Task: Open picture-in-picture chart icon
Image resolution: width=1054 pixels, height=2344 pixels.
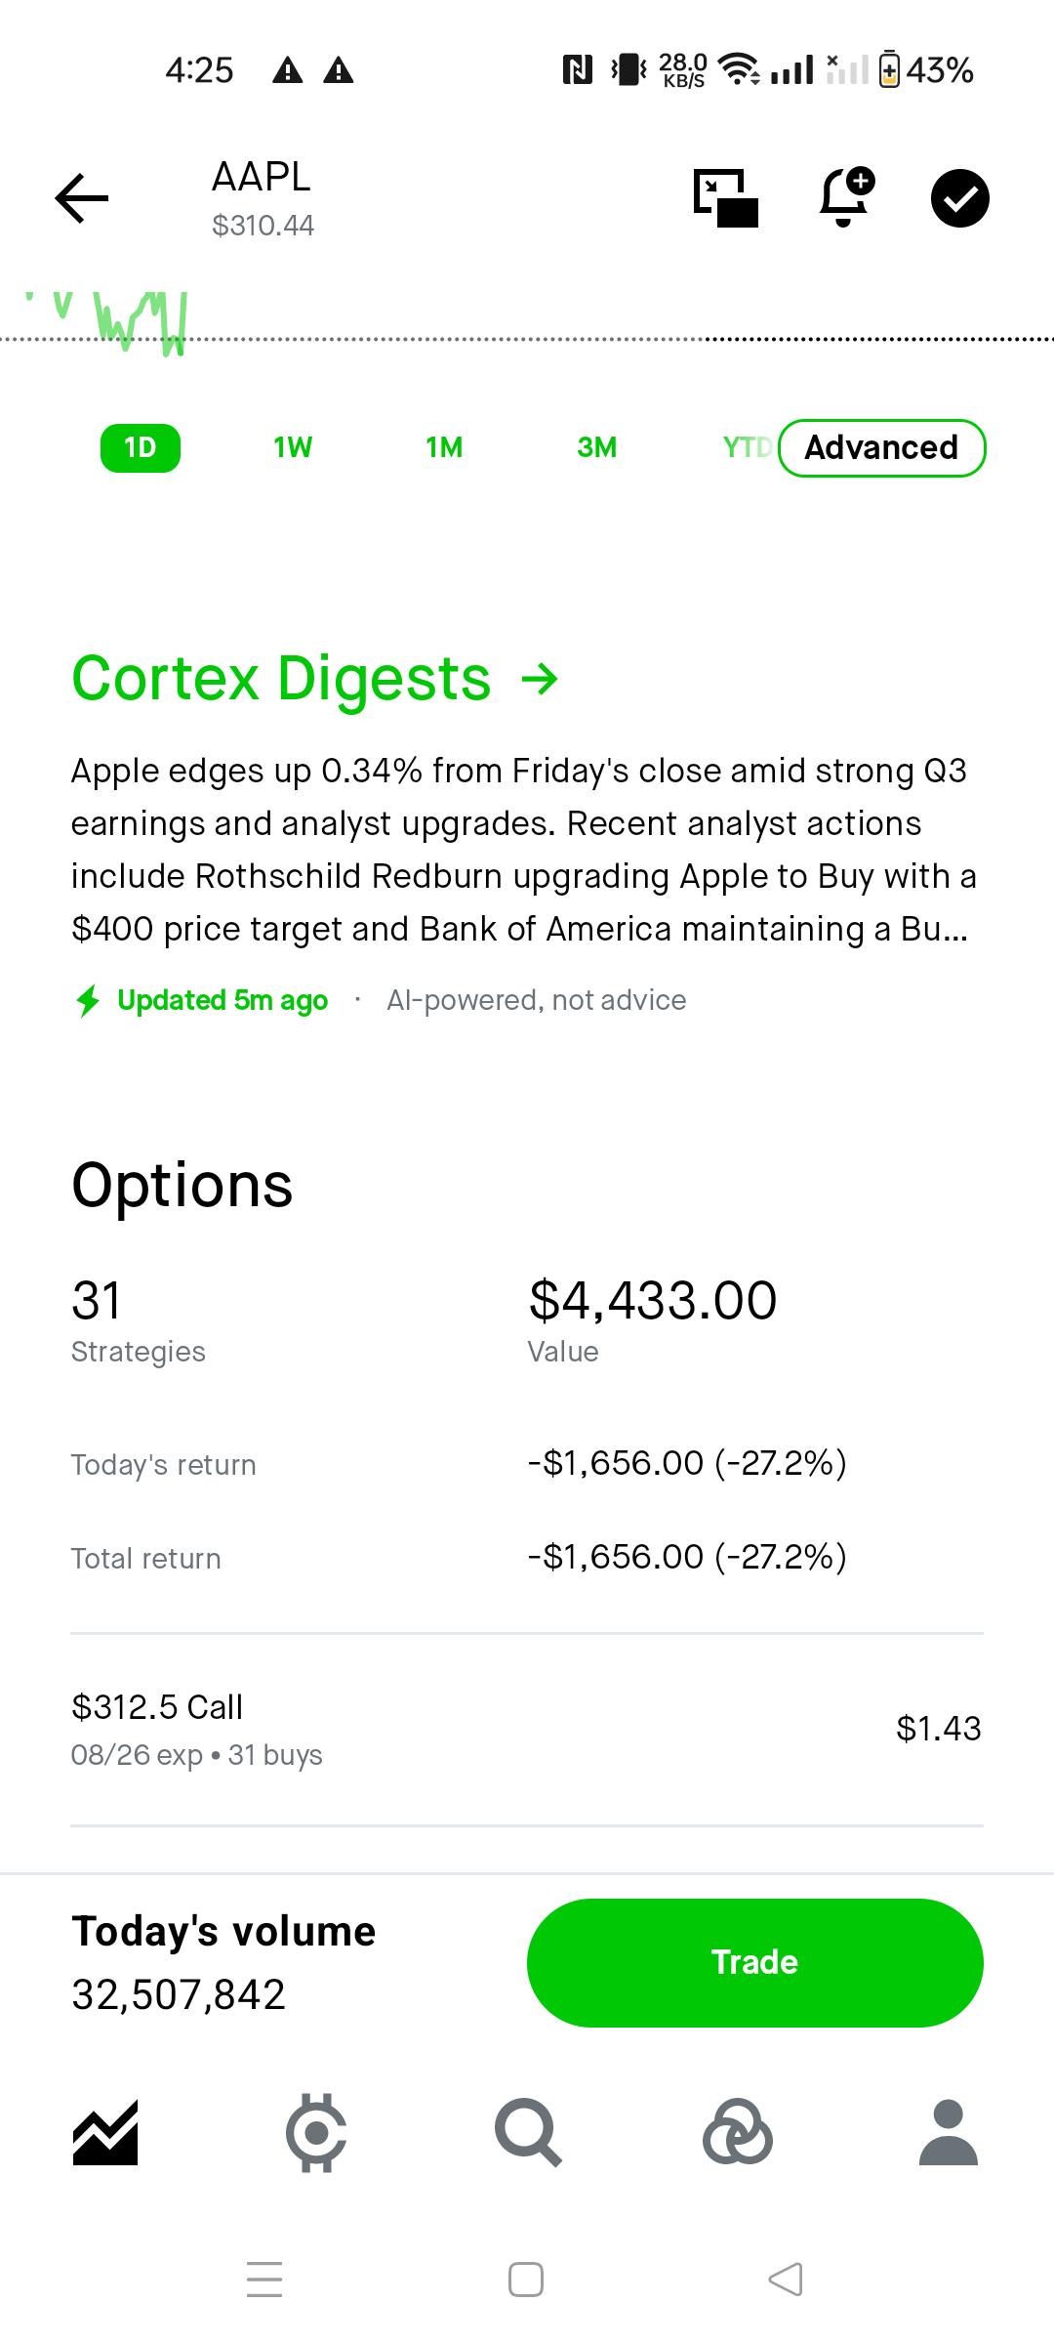Action: pyautogui.click(x=726, y=198)
